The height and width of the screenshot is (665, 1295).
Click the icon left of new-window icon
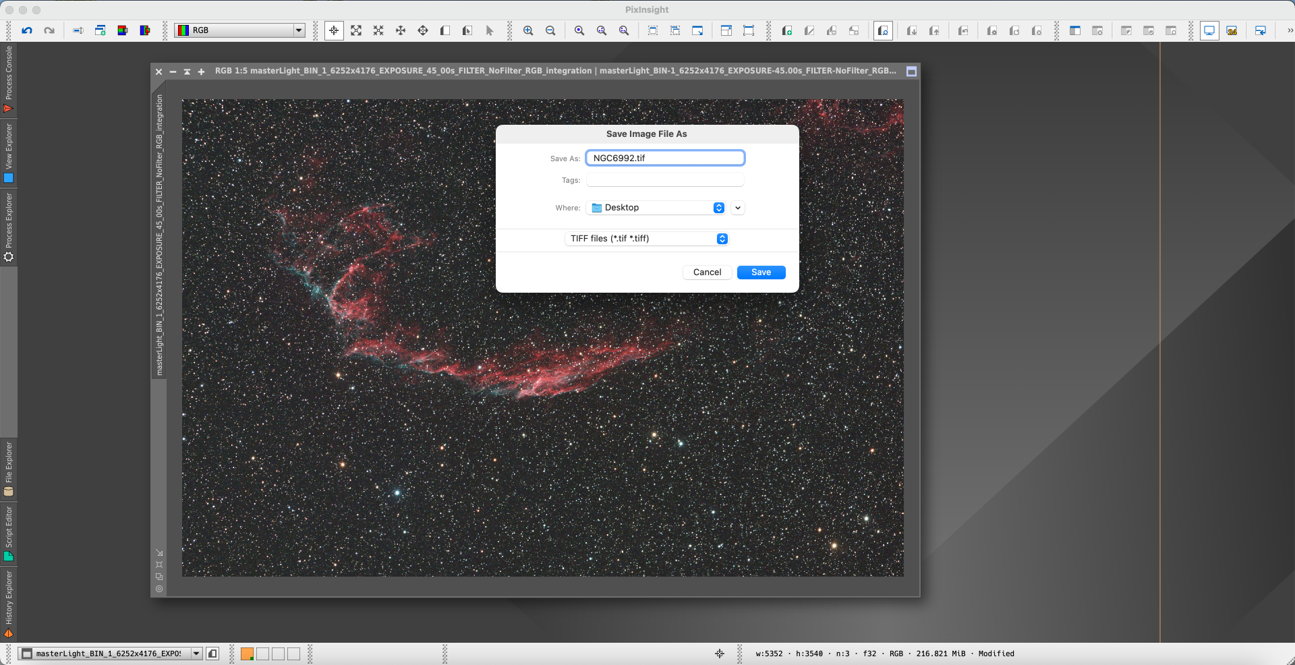click(x=78, y=30)
